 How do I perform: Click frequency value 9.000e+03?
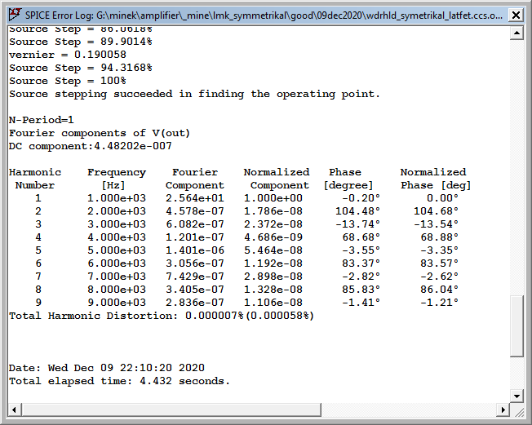(117, 303)
